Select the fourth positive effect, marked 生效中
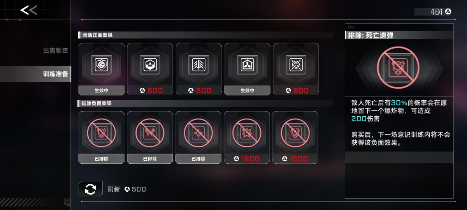Viewport: 467px width, 210px height. (248, 69)
